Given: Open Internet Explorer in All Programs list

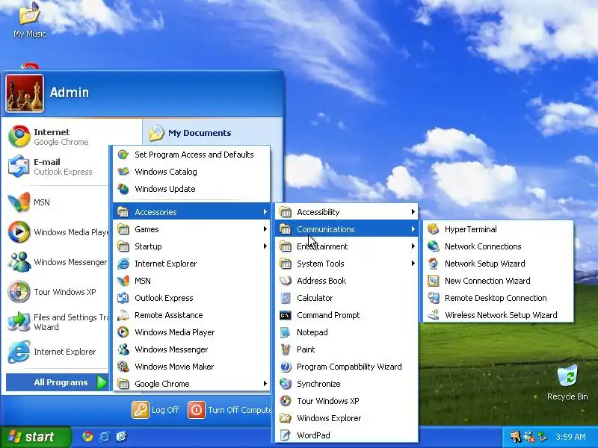Looking at the screenshot, I should click(x=191, y=264).
